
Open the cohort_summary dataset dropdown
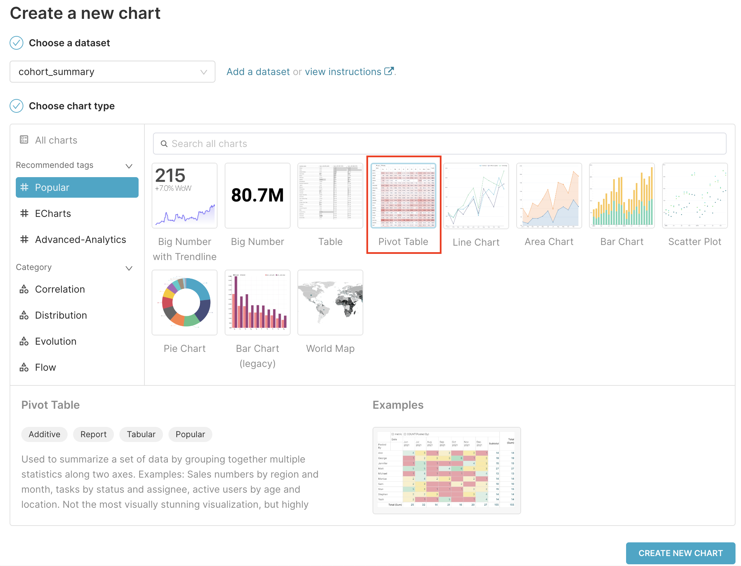coord(113,72)
